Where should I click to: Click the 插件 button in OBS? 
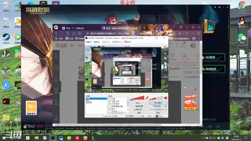pyautogui.click(x=139, y=113)
